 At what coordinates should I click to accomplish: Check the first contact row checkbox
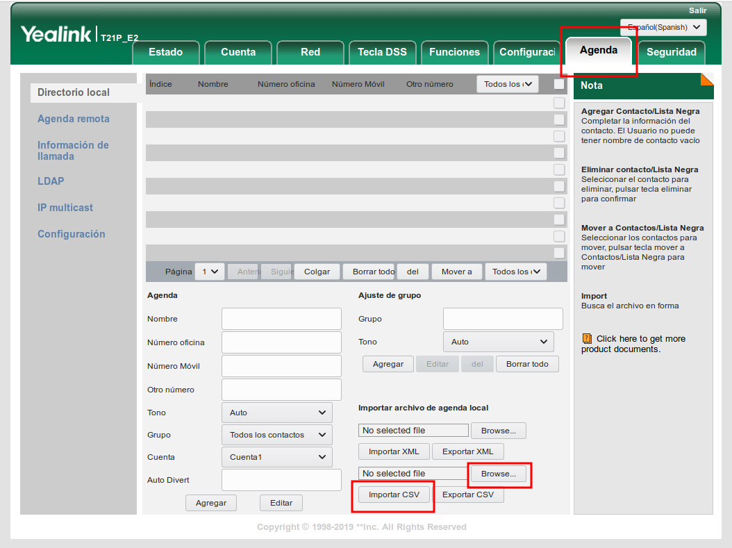pos(559,103)
